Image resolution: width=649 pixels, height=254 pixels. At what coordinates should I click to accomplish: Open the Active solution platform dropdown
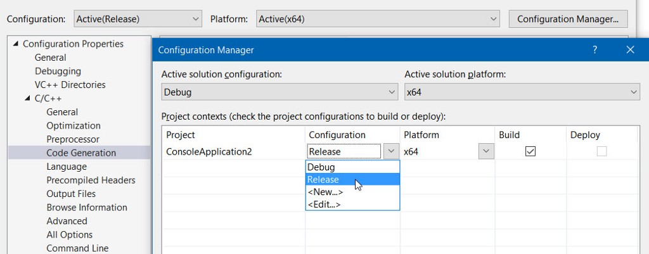tap(522, 92)
